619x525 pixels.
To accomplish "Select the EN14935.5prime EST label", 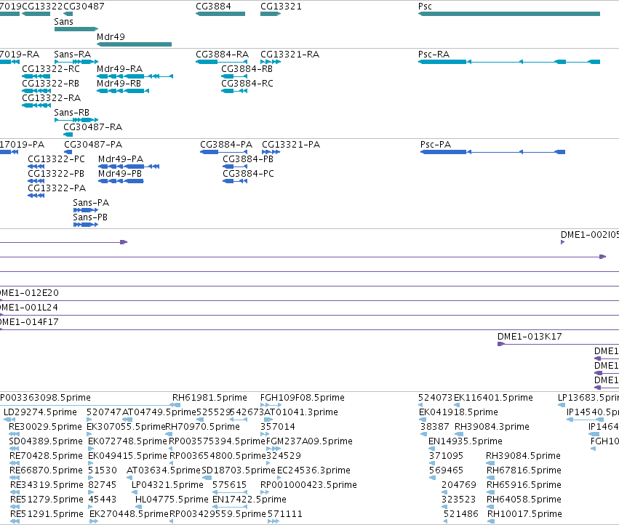I will click(x=466, y=441).
